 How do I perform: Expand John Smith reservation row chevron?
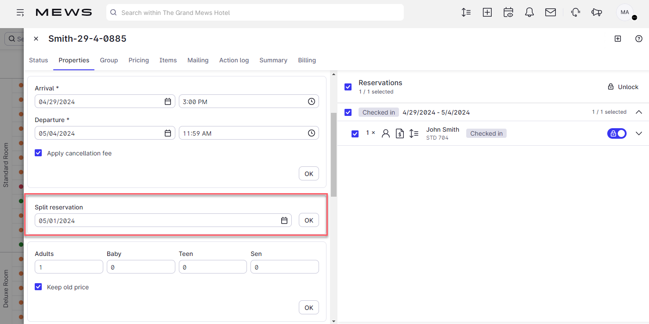tap(639, 133)
